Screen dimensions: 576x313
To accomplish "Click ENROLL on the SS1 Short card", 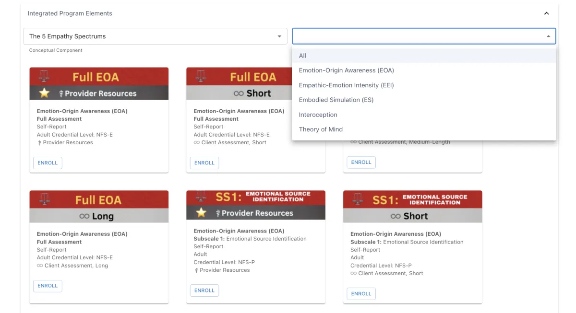I will tap(361, 293).
